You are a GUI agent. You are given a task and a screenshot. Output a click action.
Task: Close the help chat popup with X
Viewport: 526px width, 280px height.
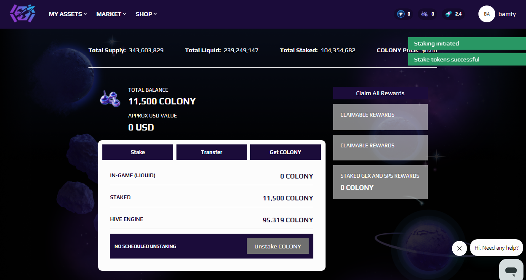click(x=459, y=248)
